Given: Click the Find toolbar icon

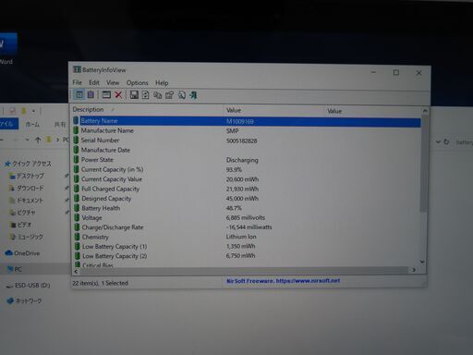Looking at the screenshot, I should point(182,95).
